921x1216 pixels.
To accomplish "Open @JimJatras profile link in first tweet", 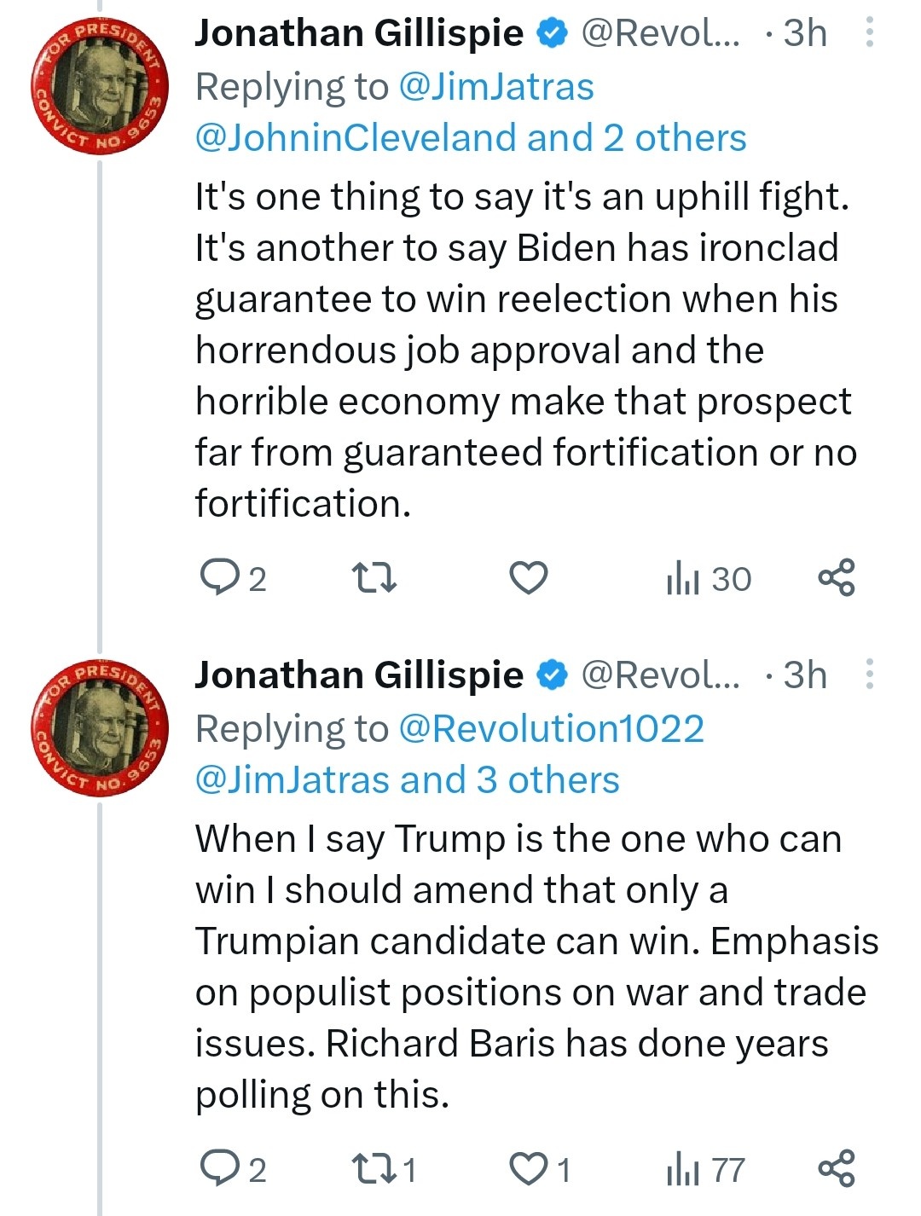I will (496, 87).
